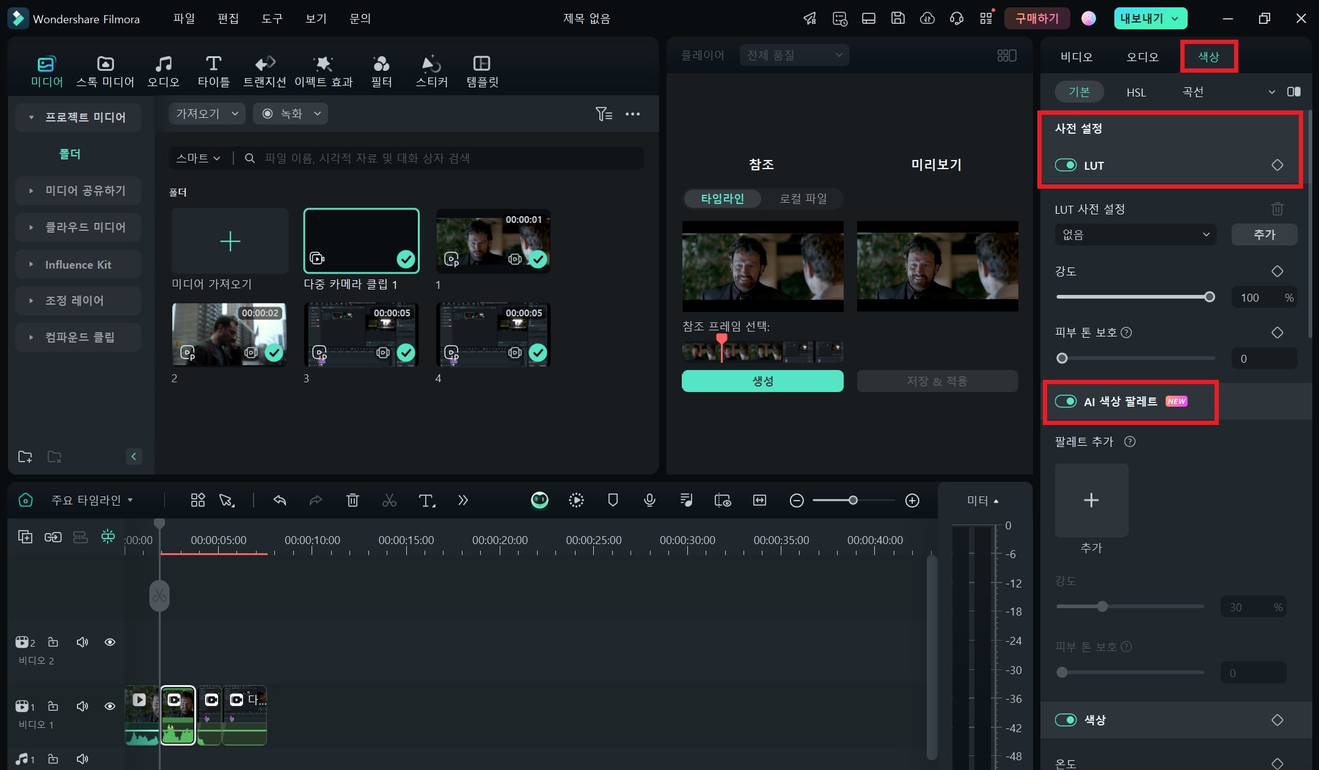Toggle the AI 색상 팔레트 switch
Screen dimensions: 1319x770
pos(1065,401)
